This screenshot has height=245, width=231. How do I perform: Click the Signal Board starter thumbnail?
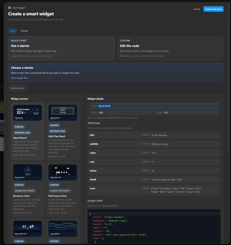point(27,112)
